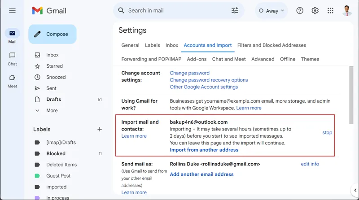Open the main menu hamburger icon
The image size is (359, 200).
12,10
